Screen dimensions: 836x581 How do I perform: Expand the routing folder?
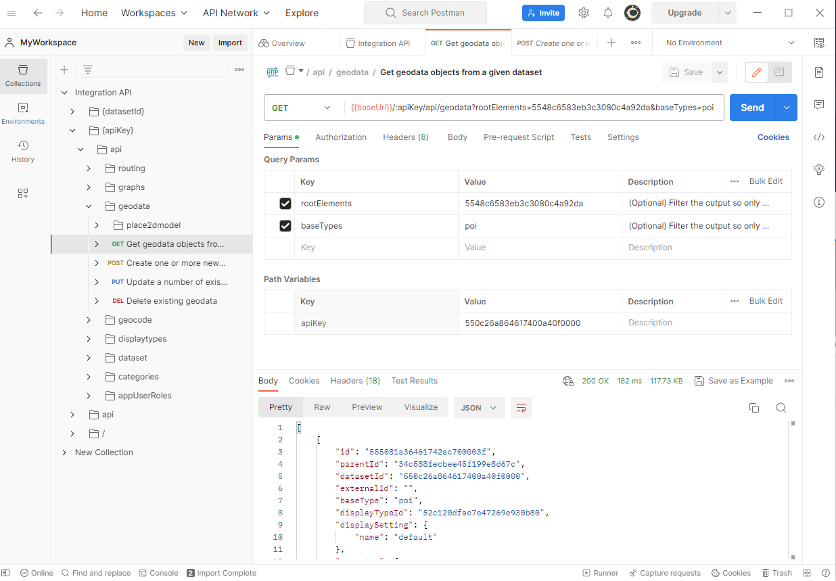89,168
